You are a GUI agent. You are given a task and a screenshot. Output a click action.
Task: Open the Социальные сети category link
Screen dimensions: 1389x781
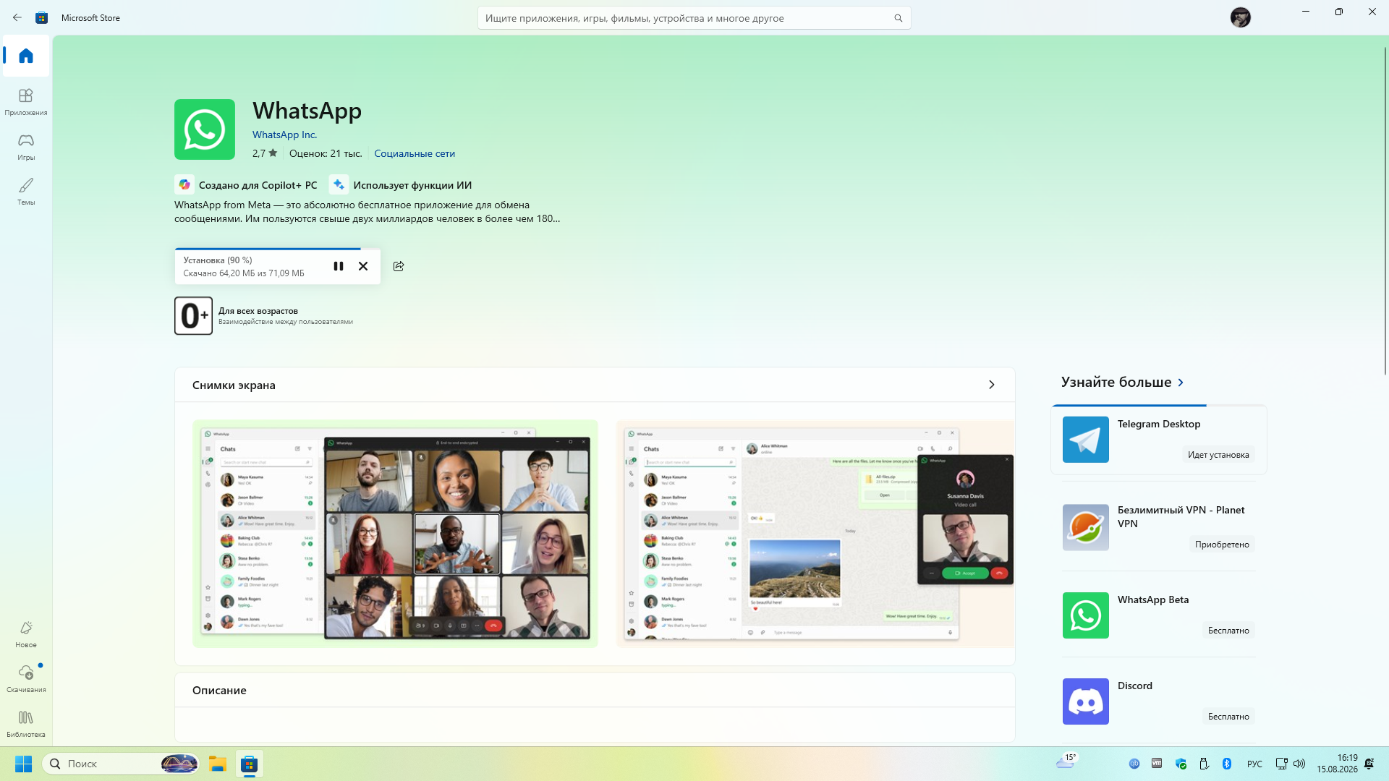(415, 153)
